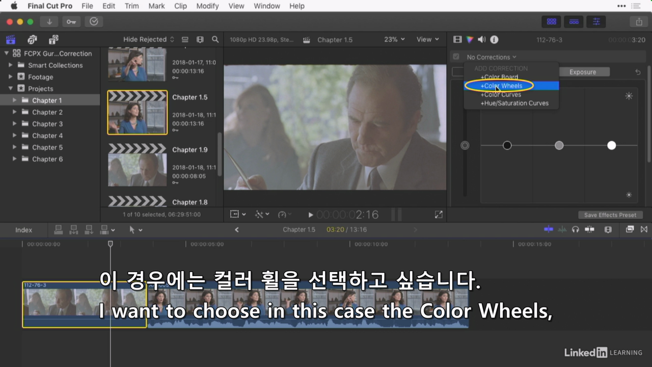Viewport: 652px width, 367px height.
Task: Show the Titles and Generators sidebar
Action: tap(53, 39)
